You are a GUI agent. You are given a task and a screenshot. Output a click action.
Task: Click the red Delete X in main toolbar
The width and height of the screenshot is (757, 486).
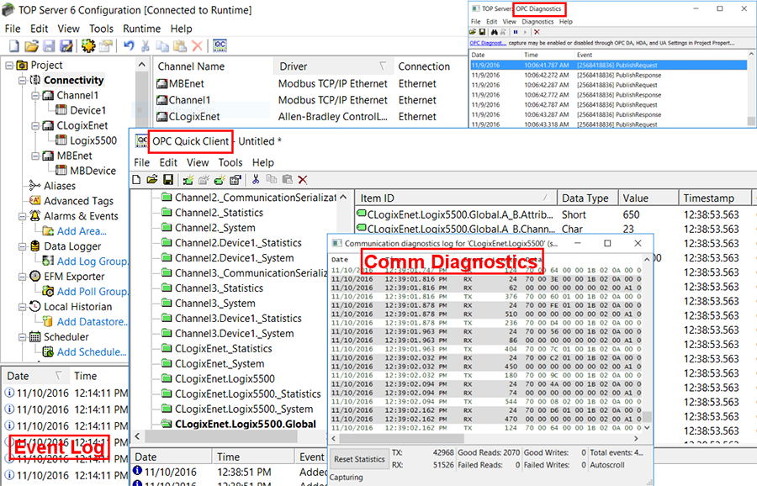pyautogui.click(x=197, y=46)
